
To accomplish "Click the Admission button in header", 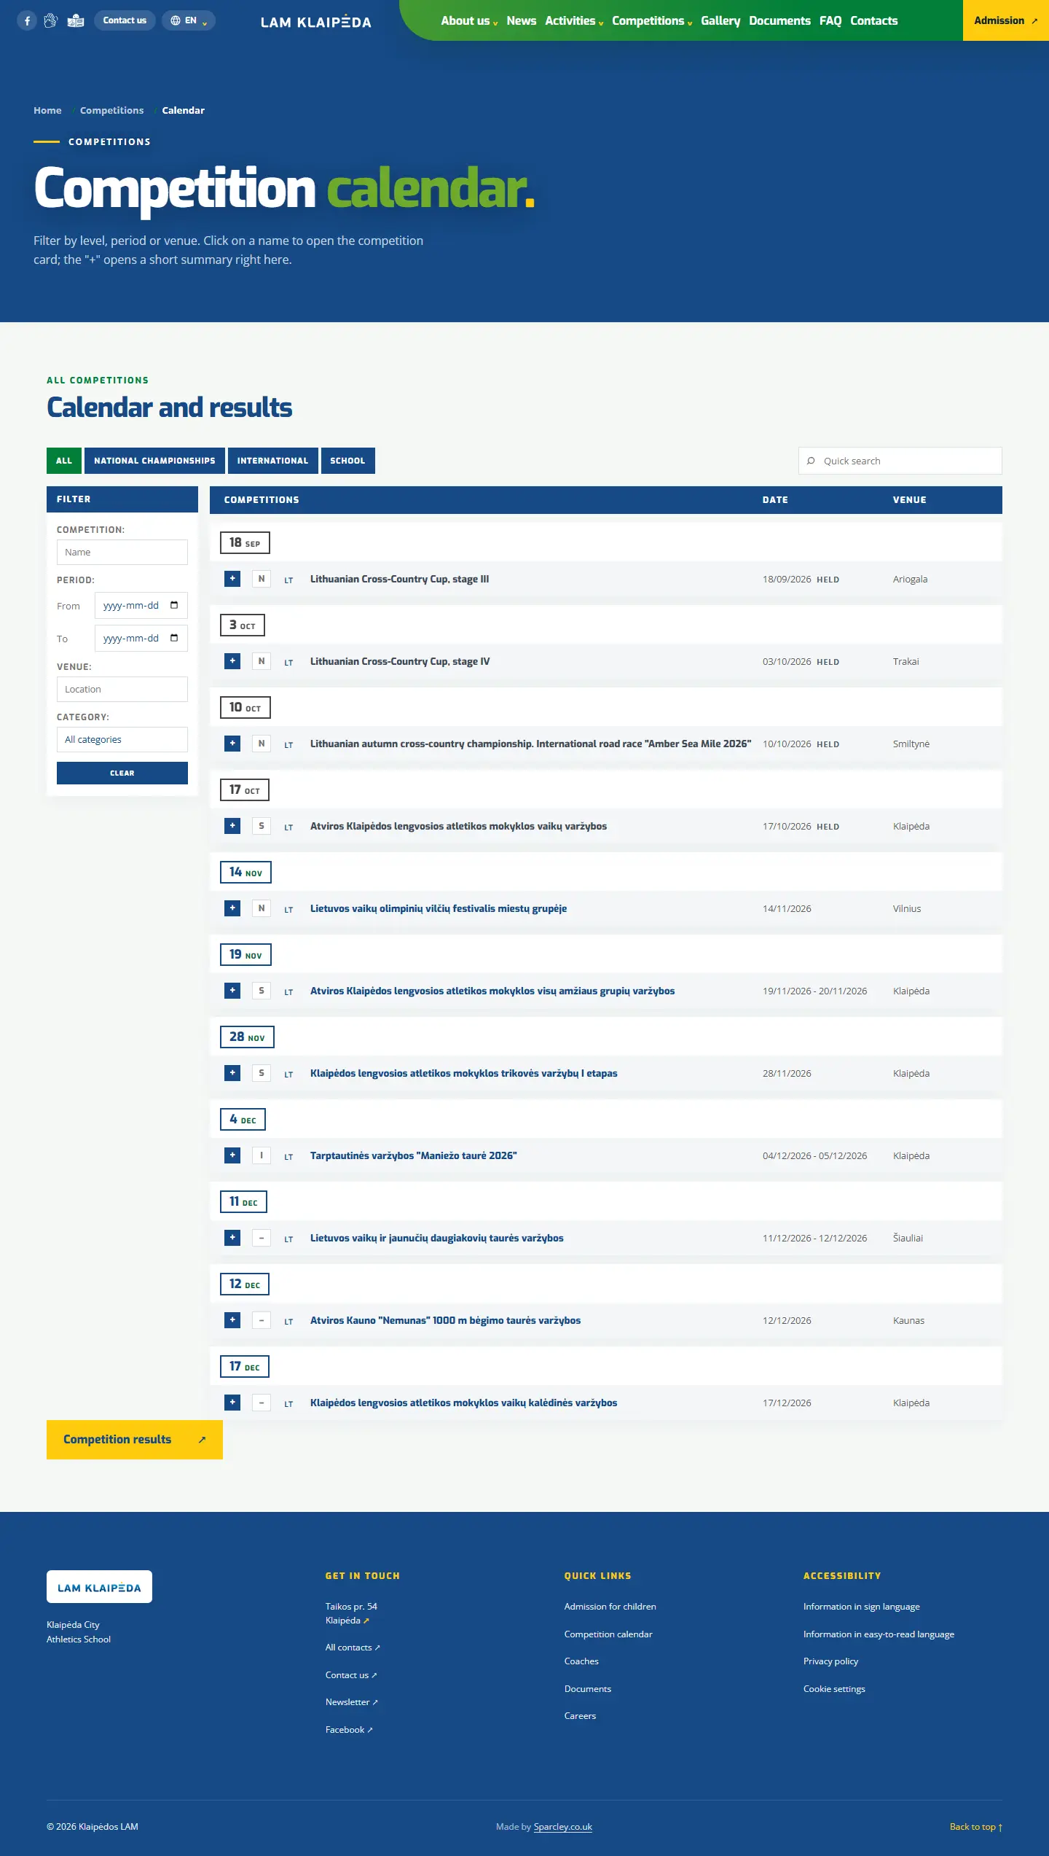I will coord(1006,20).
